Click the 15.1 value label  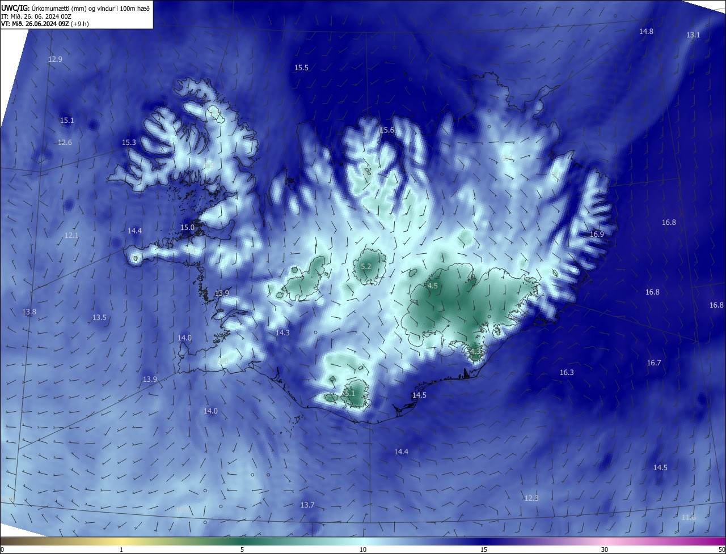pos(67,121)
